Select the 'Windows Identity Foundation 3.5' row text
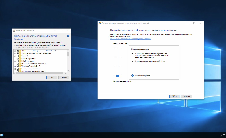The image size is (226, 138). click(34, 64)
